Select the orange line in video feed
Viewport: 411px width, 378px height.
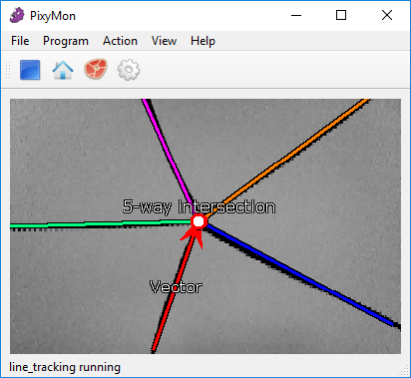tap(287, 158)
